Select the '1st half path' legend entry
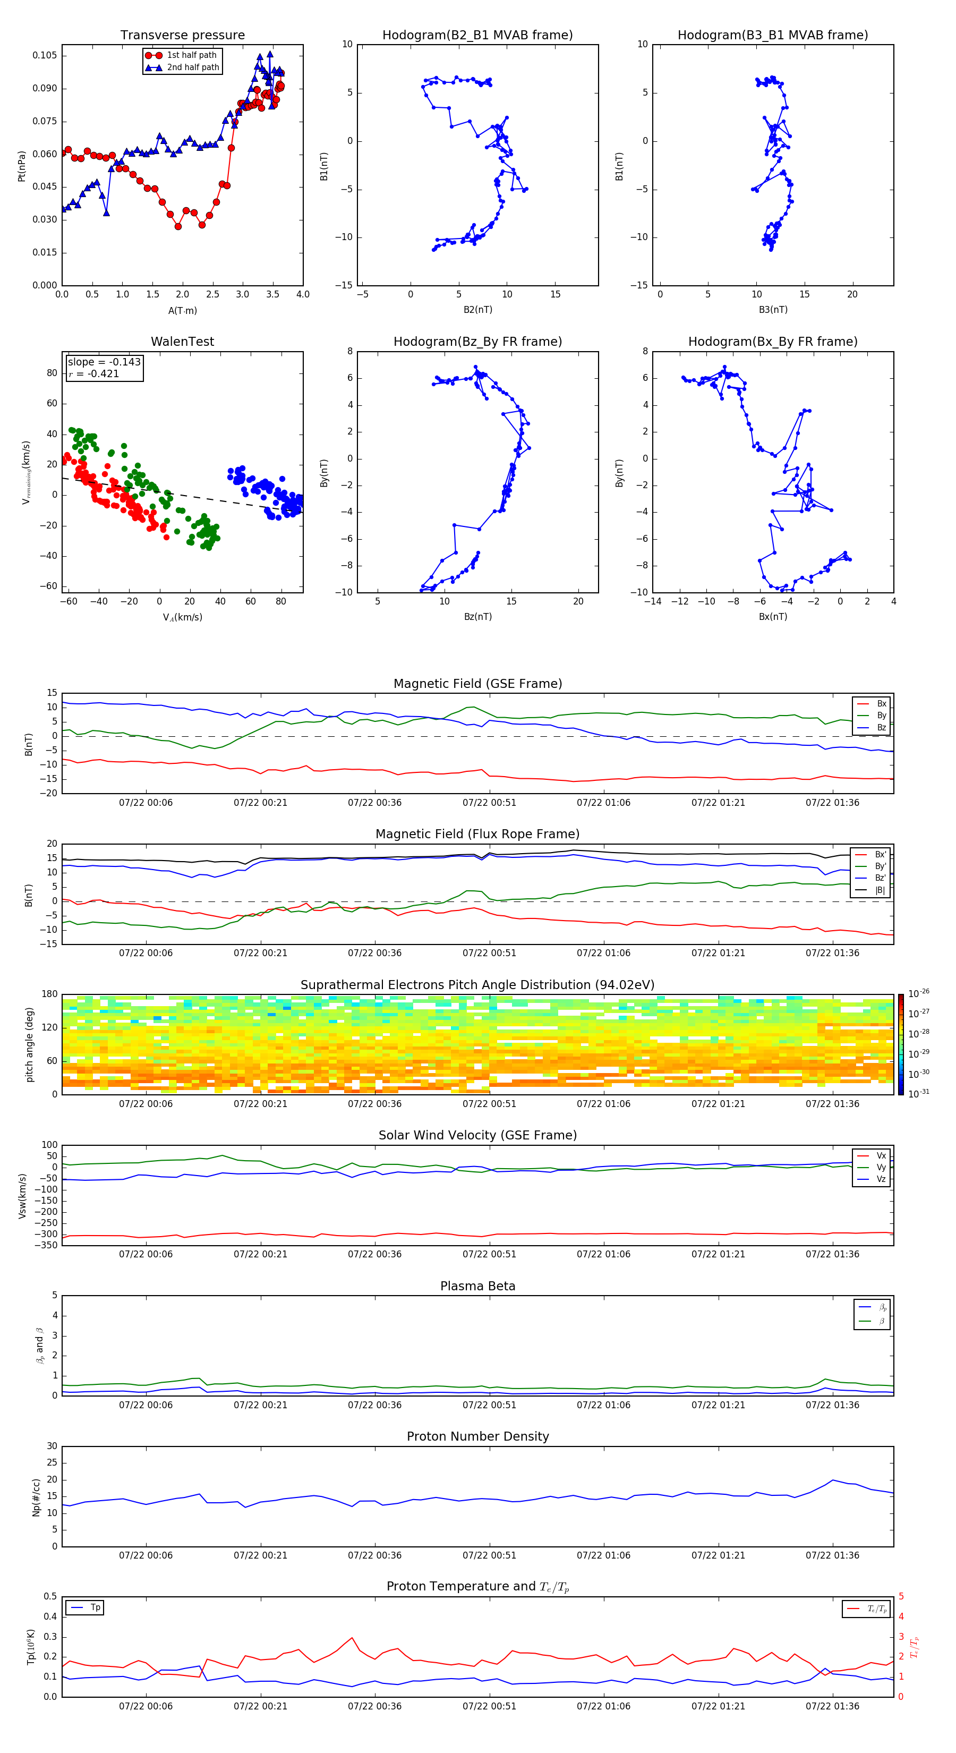The height and width of the screenshot is (1753, 956). [x=182, y=55]
